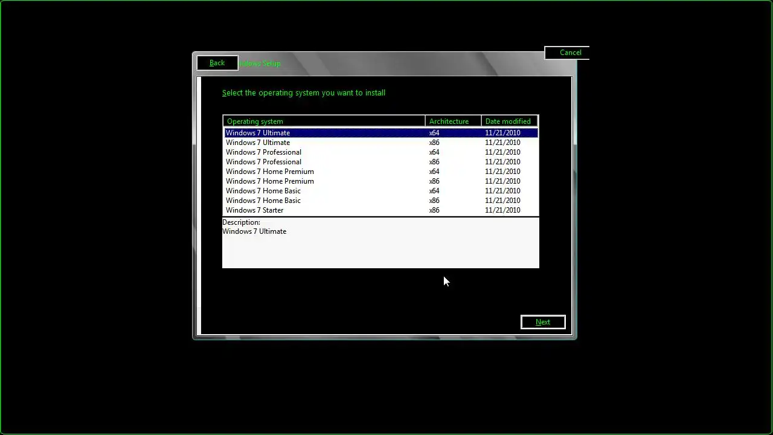
Task: Click the Cancel button
Action: [566, 53]
